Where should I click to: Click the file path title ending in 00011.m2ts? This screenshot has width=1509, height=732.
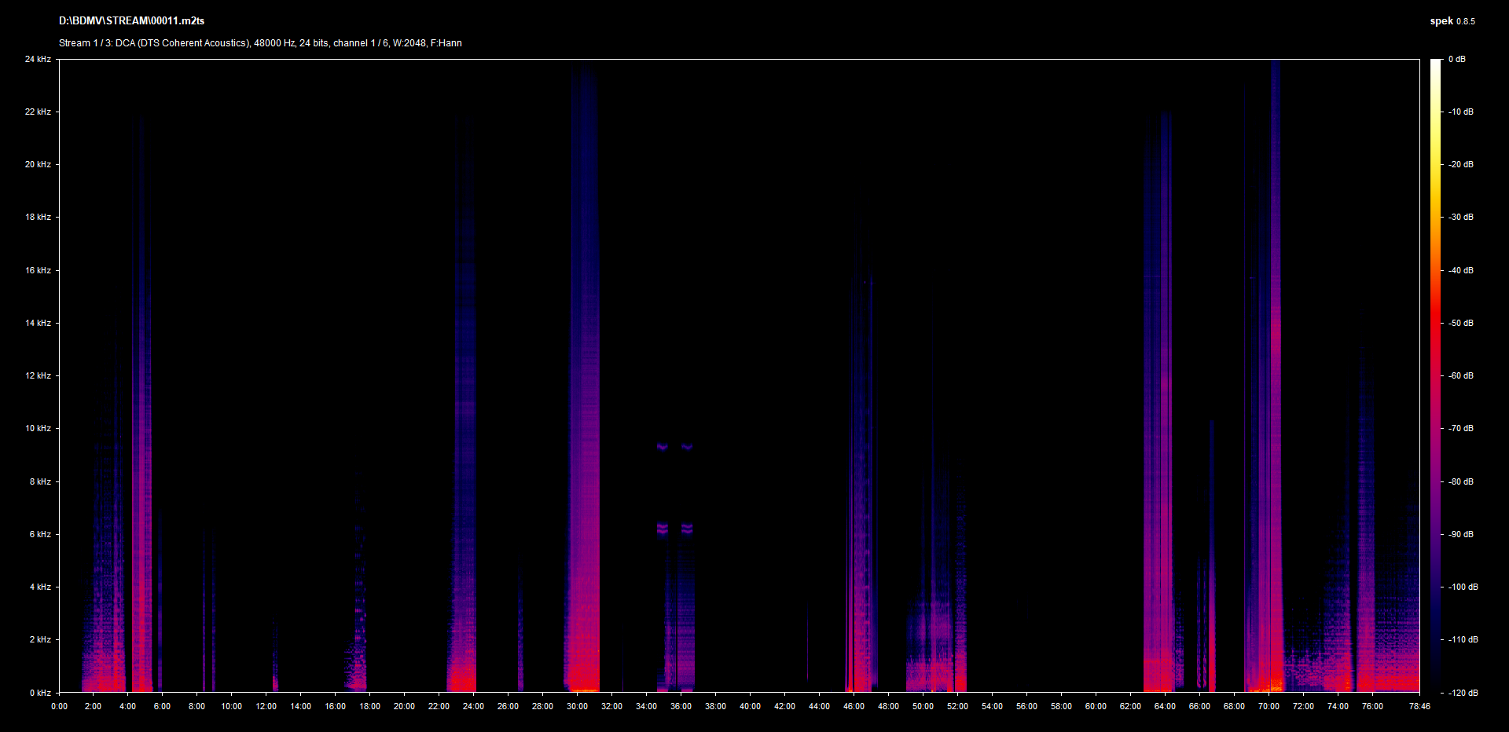point(131,21)
